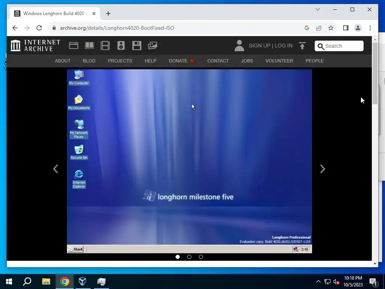Open the VOLUNTEER link
The height and width of the screenshot is (289, 385).
click(279, 61)
